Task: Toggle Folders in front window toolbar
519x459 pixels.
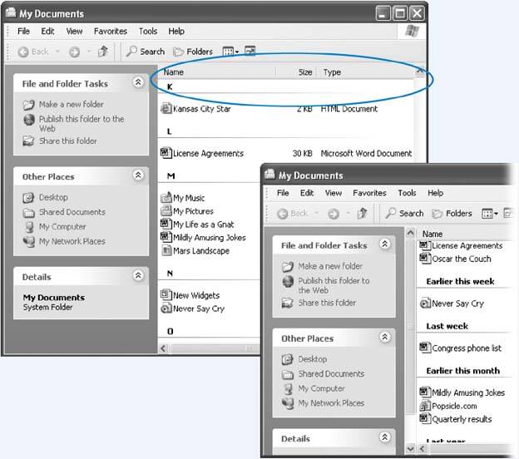Action: tap(452, 214)
